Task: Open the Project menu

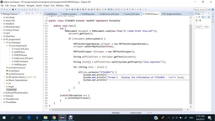Action: (x=46, y=6)
